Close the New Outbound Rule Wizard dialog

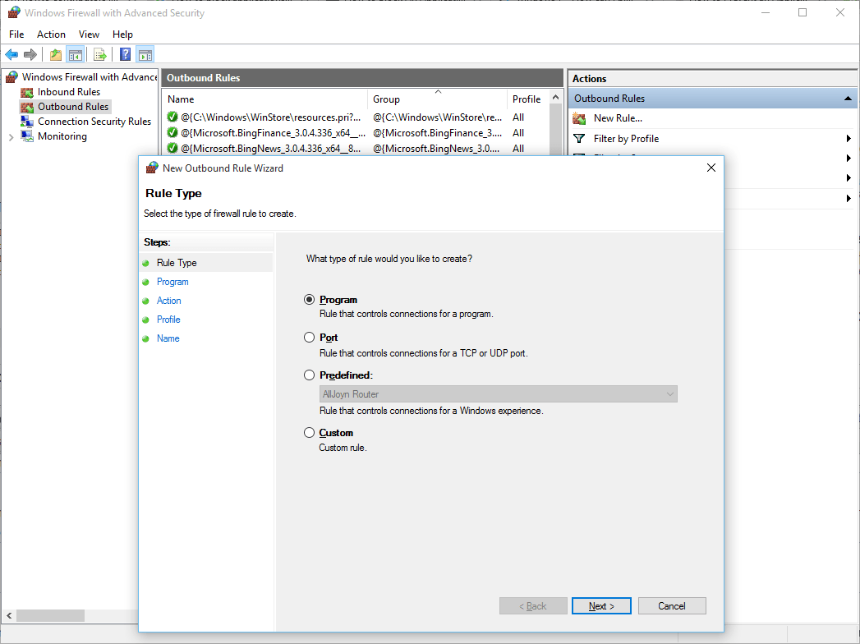coord(711,168)
